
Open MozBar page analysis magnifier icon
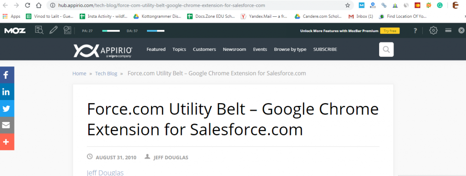pos(39,30)
